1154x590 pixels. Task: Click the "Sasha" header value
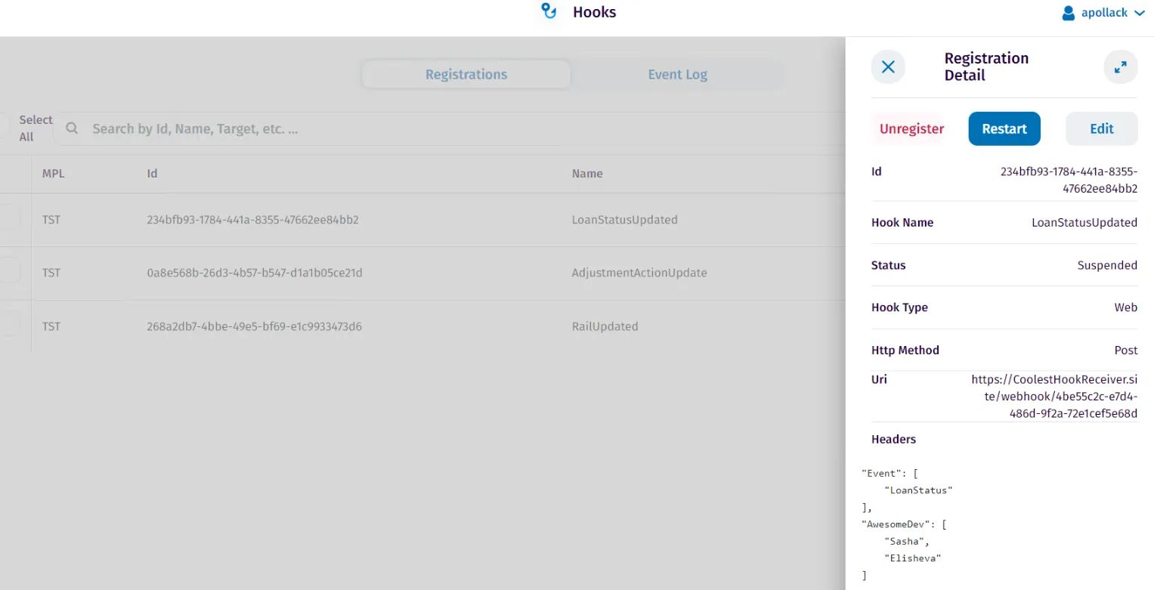tap(907, 542)
